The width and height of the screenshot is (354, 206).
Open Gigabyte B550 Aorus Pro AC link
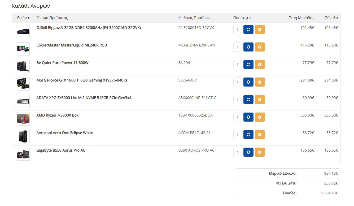click(x=61, y=150)
